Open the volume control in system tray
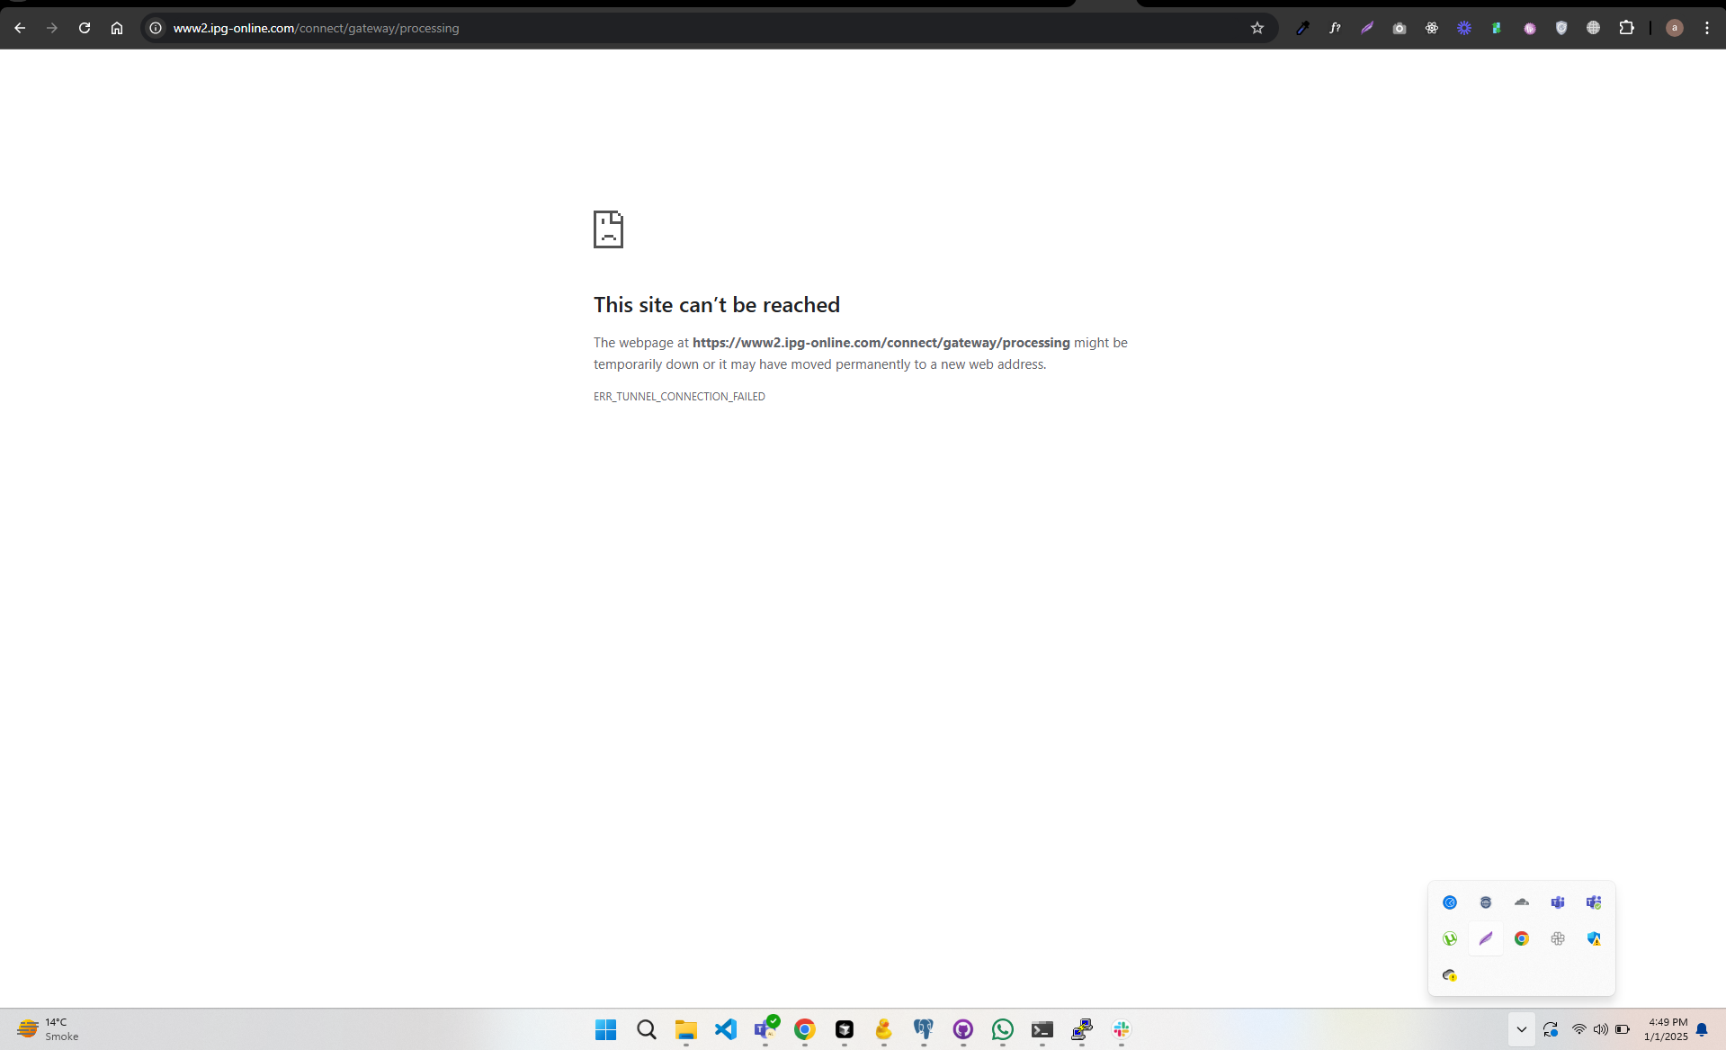This screenshot has height=1050, width=1726. 1600,1029
